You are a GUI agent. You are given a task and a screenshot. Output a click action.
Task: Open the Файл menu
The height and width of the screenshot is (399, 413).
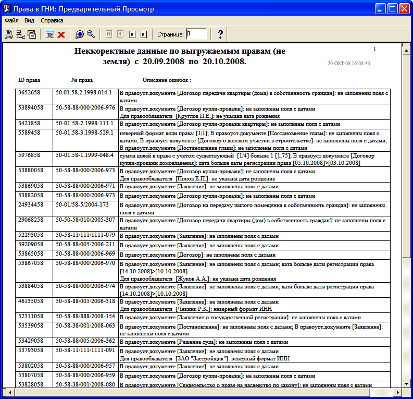click(11, 20)
